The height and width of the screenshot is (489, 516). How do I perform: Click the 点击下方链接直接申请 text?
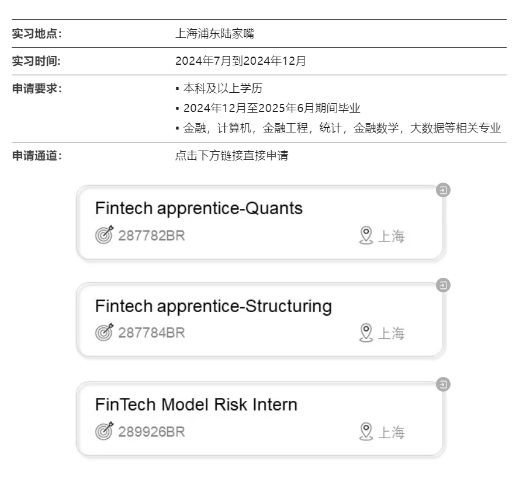231,156
